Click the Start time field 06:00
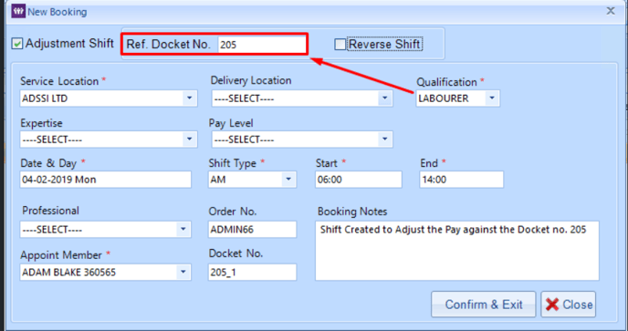Viewport: 628px width, 331px height. point(359,180)
